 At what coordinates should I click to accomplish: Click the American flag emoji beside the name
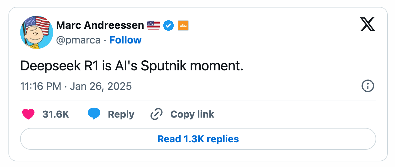click(x=154, y=25)
